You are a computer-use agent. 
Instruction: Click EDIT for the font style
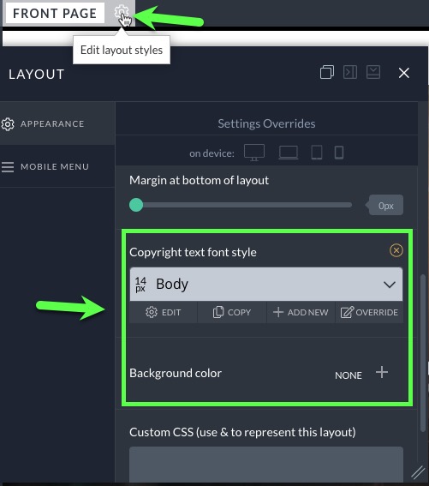click(x=164, y=312)
